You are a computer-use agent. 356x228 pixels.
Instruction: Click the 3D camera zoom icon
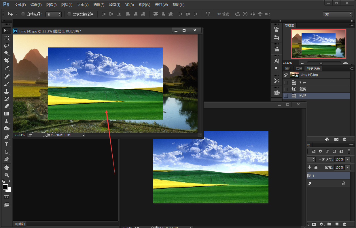click(x=268, y=14)
